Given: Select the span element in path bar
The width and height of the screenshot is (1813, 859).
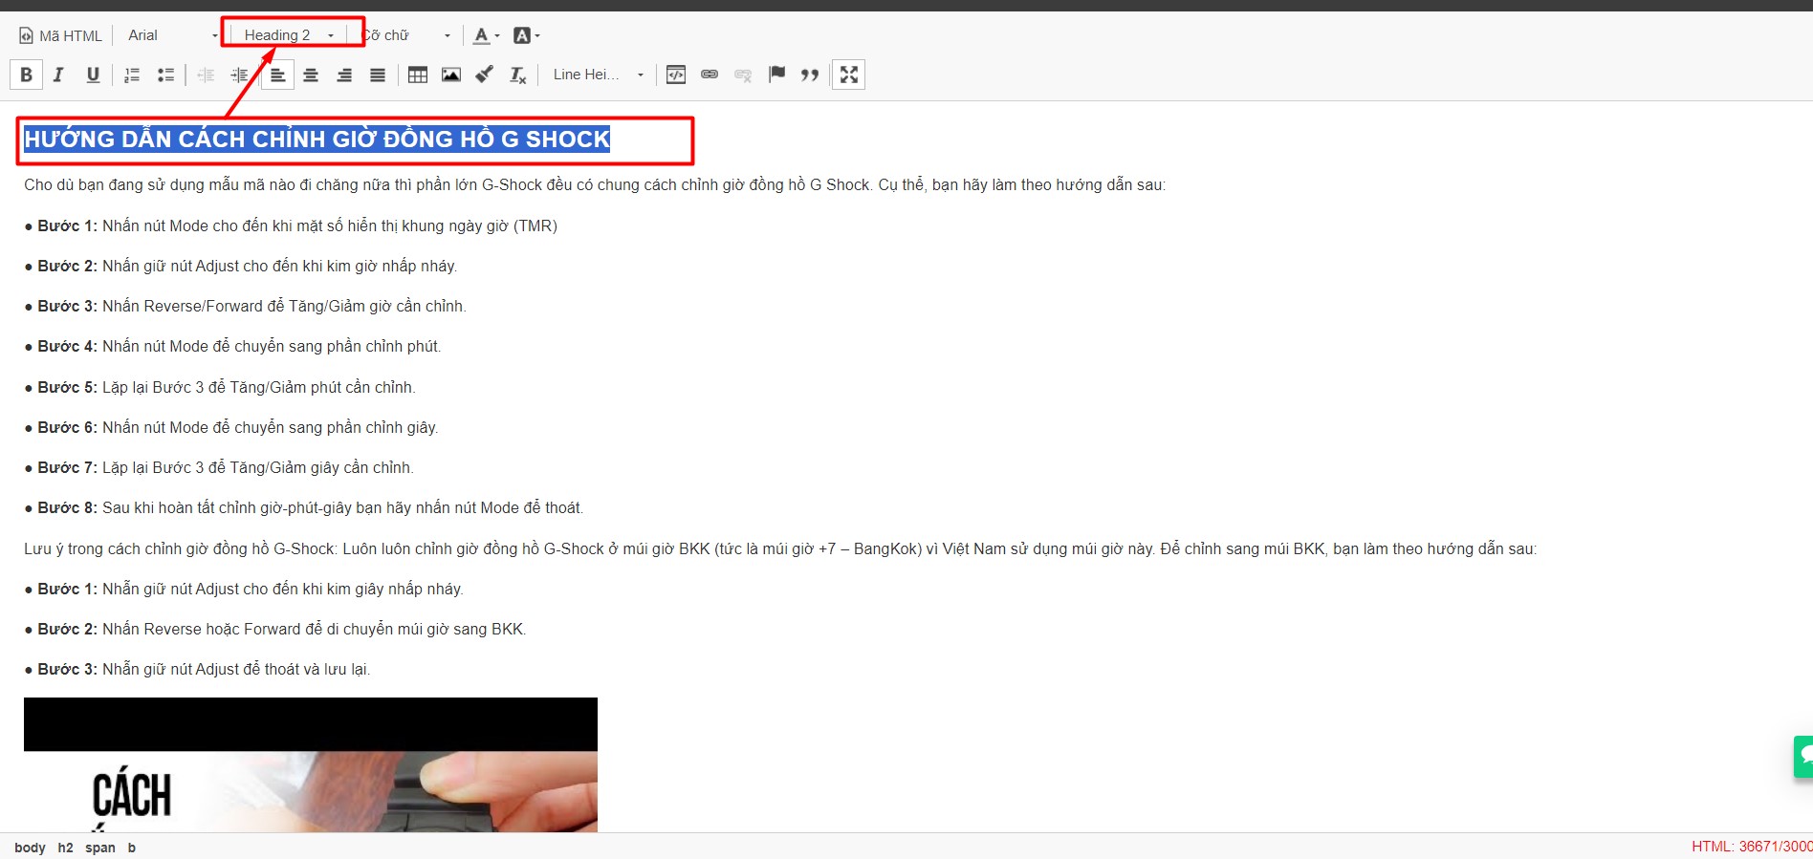Looking at the screenshot, I should point(100,848).
